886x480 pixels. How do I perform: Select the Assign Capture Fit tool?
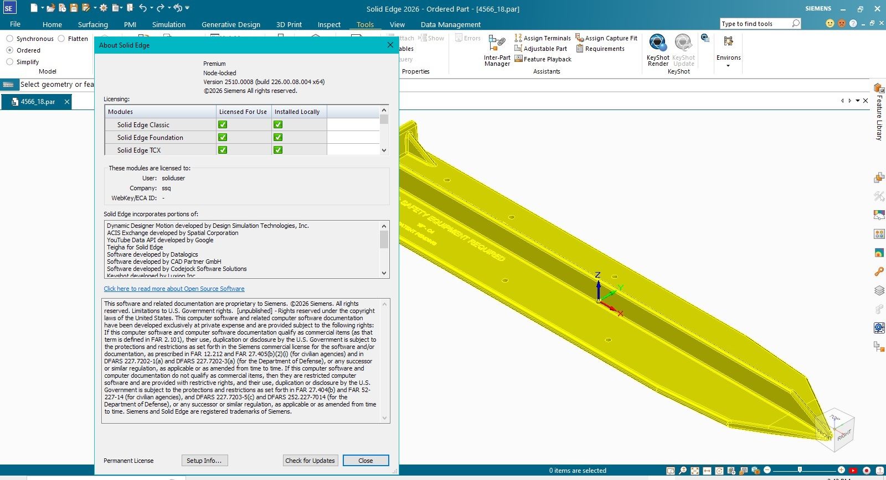pyautogui.click(x=606, y=38)
